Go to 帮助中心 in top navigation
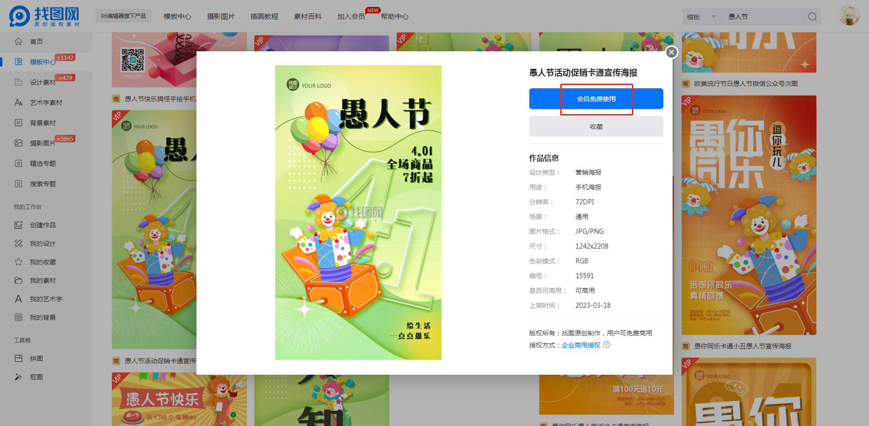Image resolution: width=869 pixels, height=426 pixels. coord(394,17)
